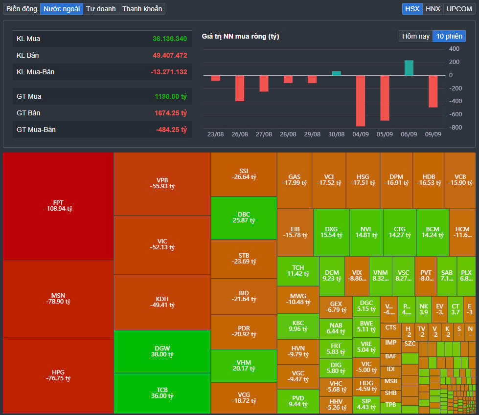
Task: Open the HVN -9.79 tỷ tile
Action: 298,352
